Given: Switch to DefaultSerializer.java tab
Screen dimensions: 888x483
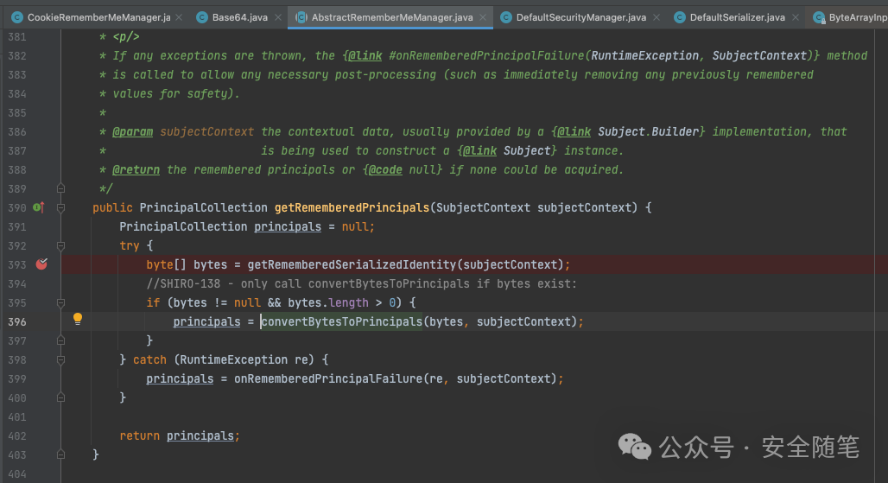Looking at the screenshot, I should 738,17.
